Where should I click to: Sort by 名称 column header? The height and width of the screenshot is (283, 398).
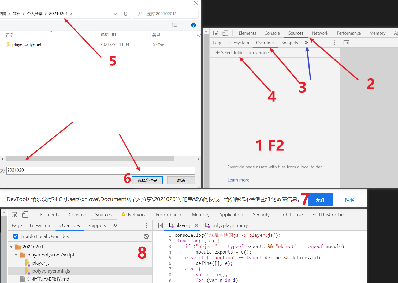pyautogui.click(x=9, y=35)
